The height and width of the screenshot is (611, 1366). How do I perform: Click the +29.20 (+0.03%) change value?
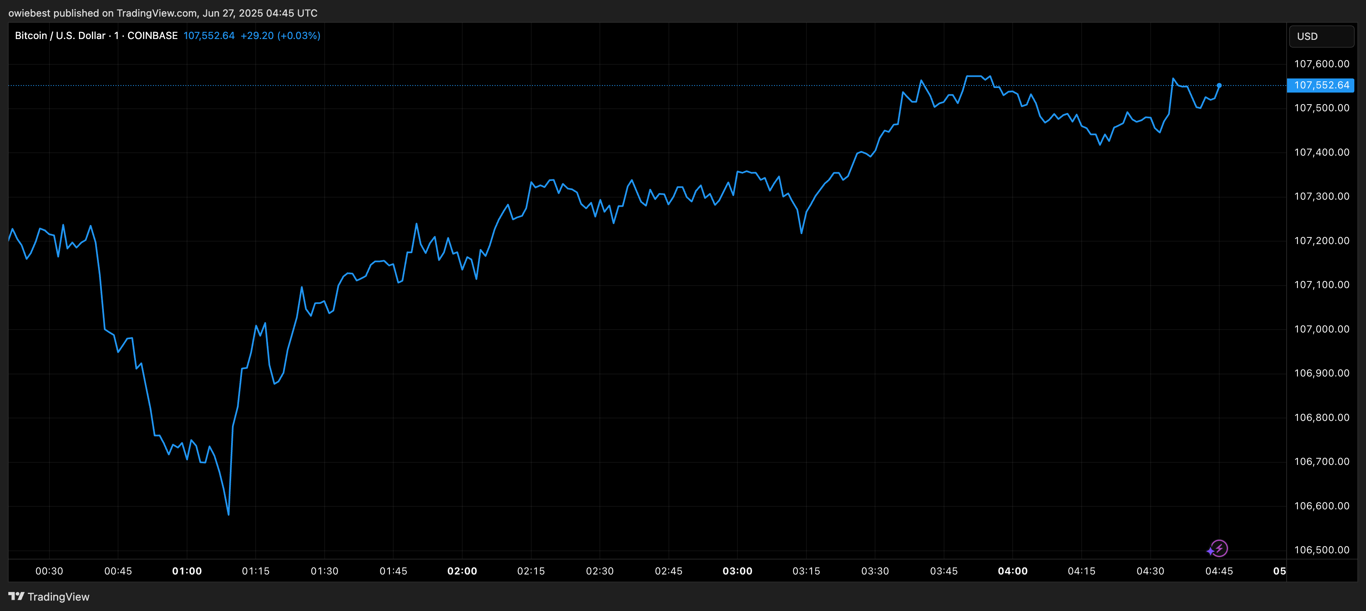click(281, 35)
